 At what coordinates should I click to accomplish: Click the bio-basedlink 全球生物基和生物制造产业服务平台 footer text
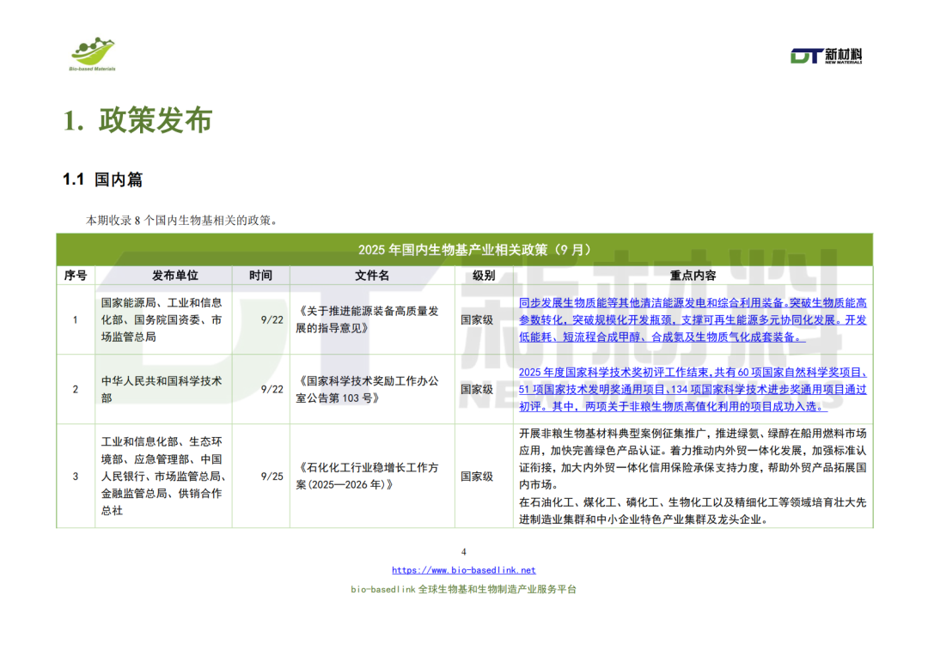coord(464,589)
